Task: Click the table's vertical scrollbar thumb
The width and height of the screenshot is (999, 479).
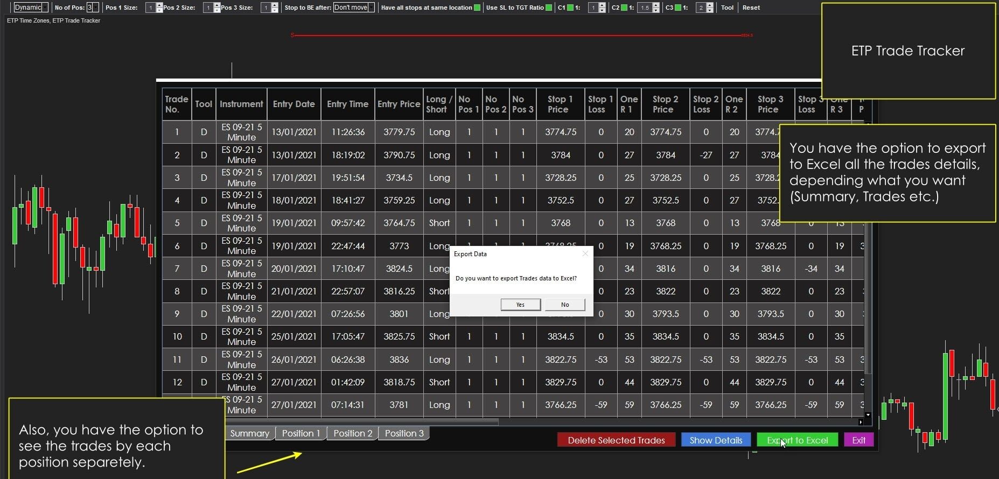Action: [x=868, y=299]
